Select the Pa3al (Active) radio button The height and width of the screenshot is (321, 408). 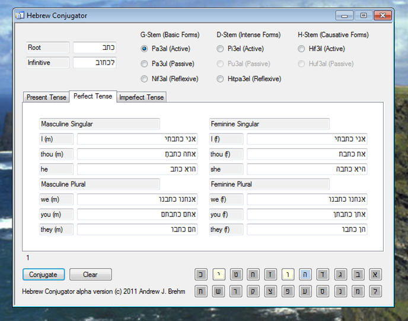144,49
